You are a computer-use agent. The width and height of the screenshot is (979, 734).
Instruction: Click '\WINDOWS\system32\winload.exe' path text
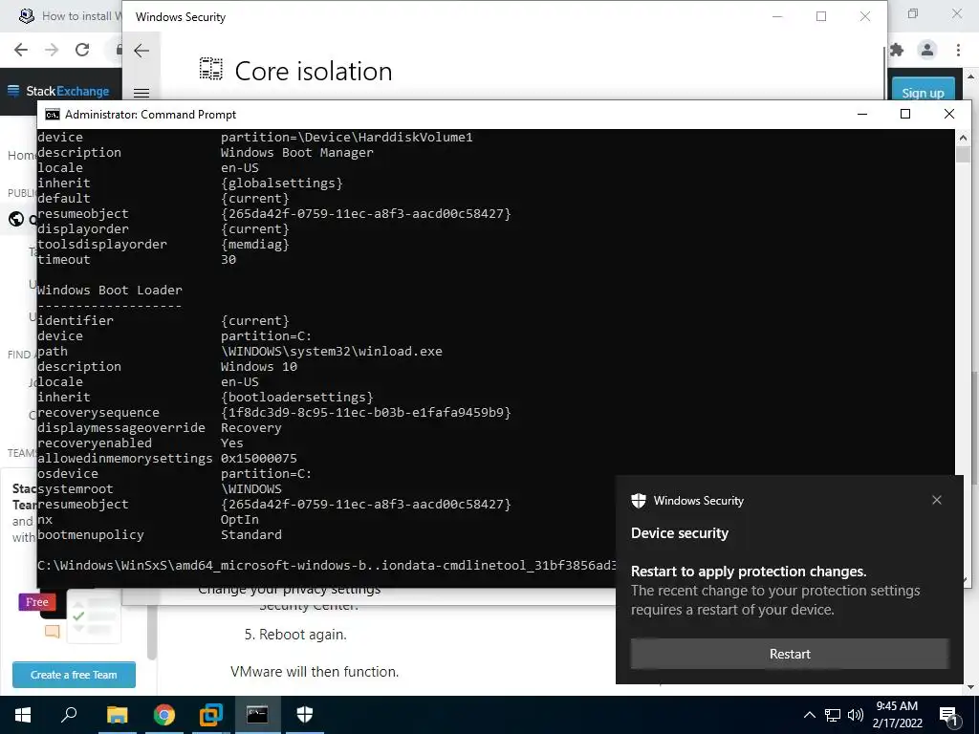tap(332, 352)
